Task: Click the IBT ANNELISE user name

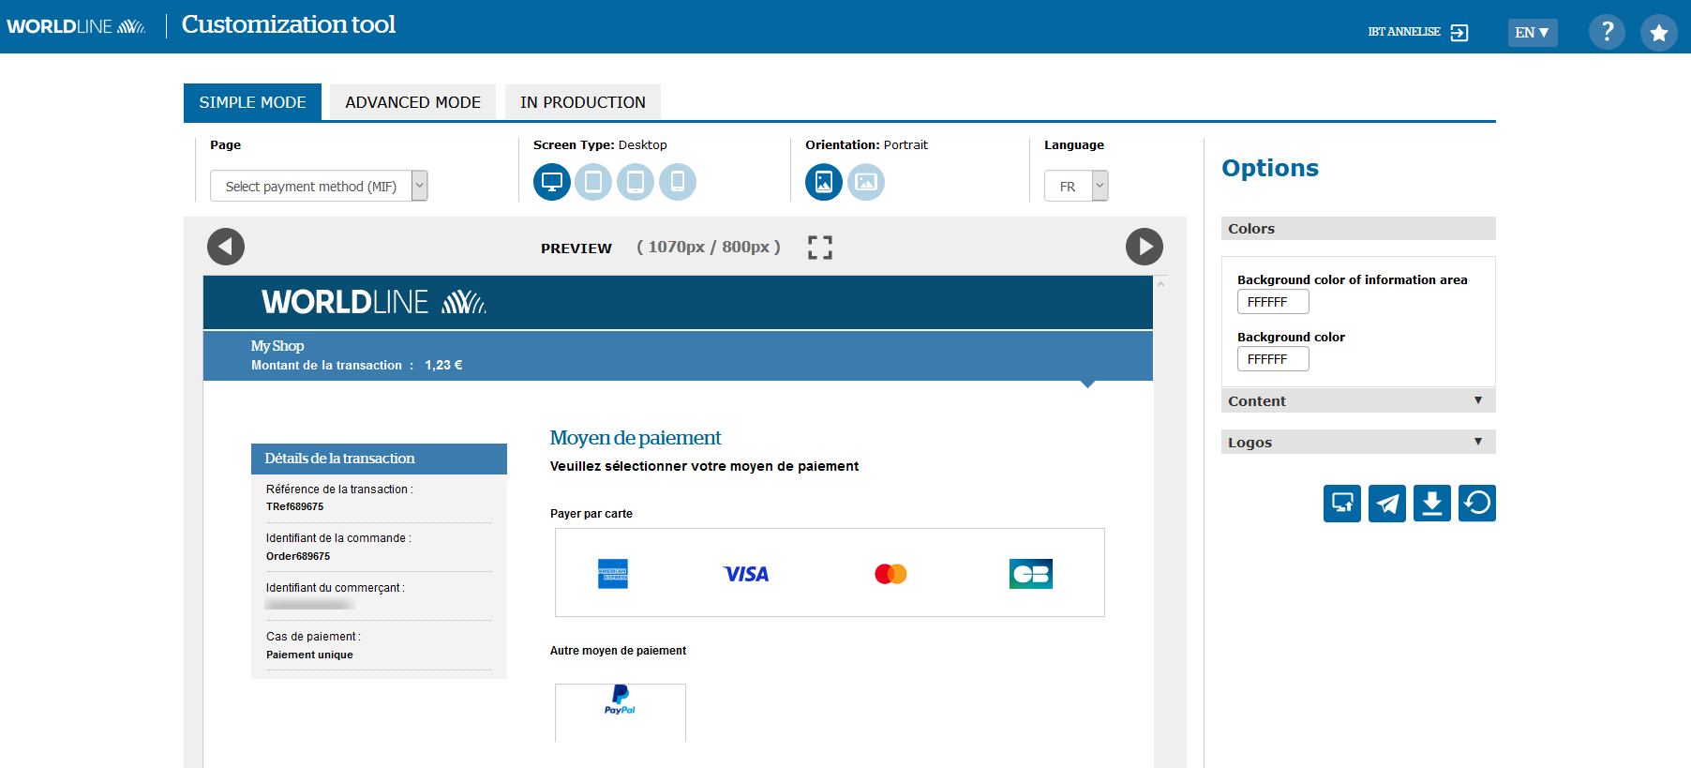Action: (1403, 32)
